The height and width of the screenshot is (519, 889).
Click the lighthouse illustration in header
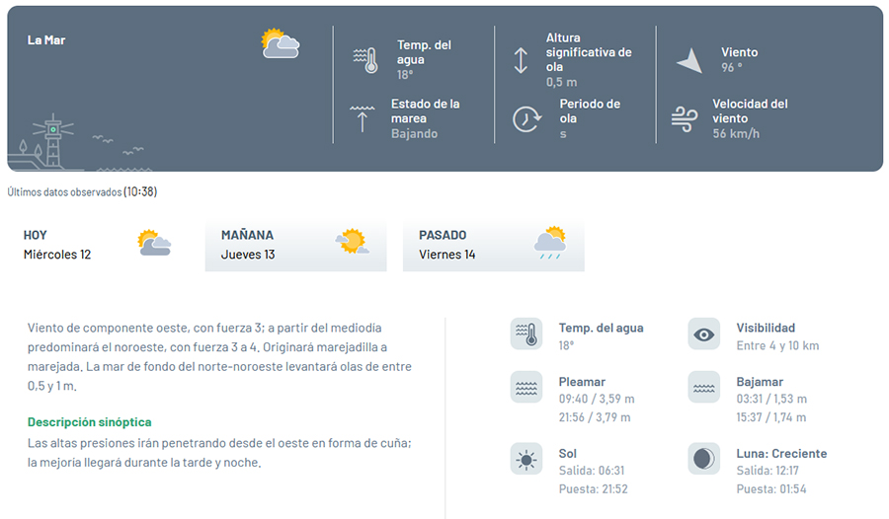51,144
